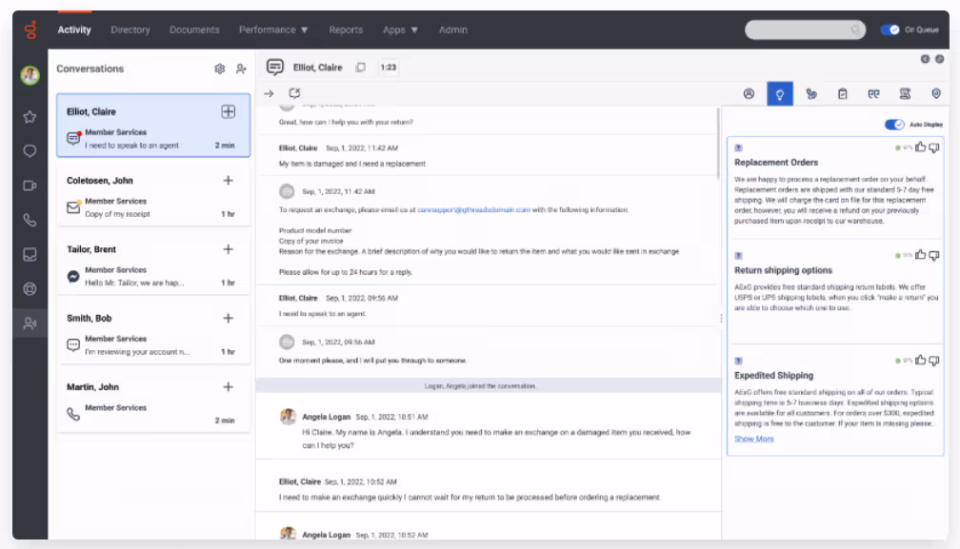This screenshot has width=960, height=549.
Task: Click plus icon on Martin, John card
Action: point(229,387)
